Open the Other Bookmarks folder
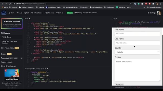This screenshot has height=91, width=163. pyautogui.click(x=154, y=7)
